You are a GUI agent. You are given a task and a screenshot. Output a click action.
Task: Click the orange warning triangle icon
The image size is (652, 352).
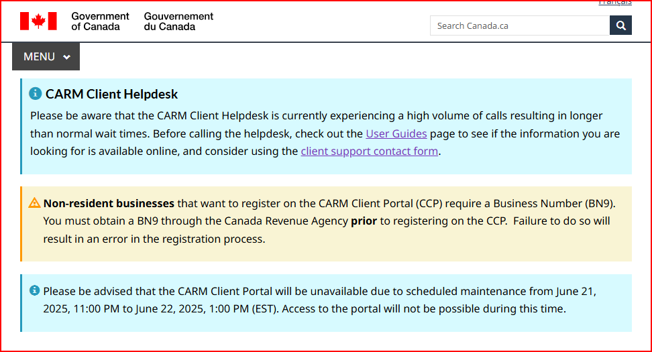pos(35,203)
